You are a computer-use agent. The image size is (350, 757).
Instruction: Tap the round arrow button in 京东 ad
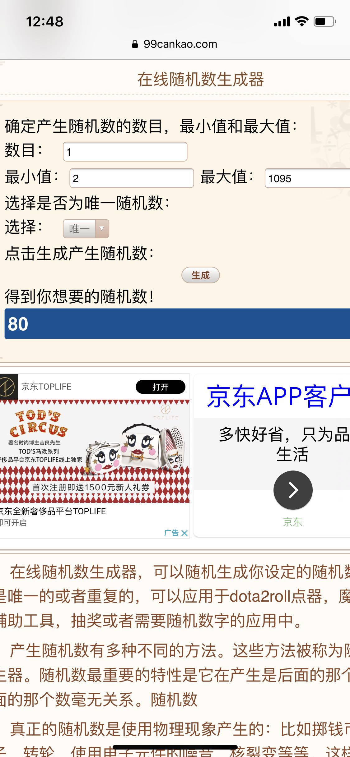pyautogui.click(x=293, y=490)
